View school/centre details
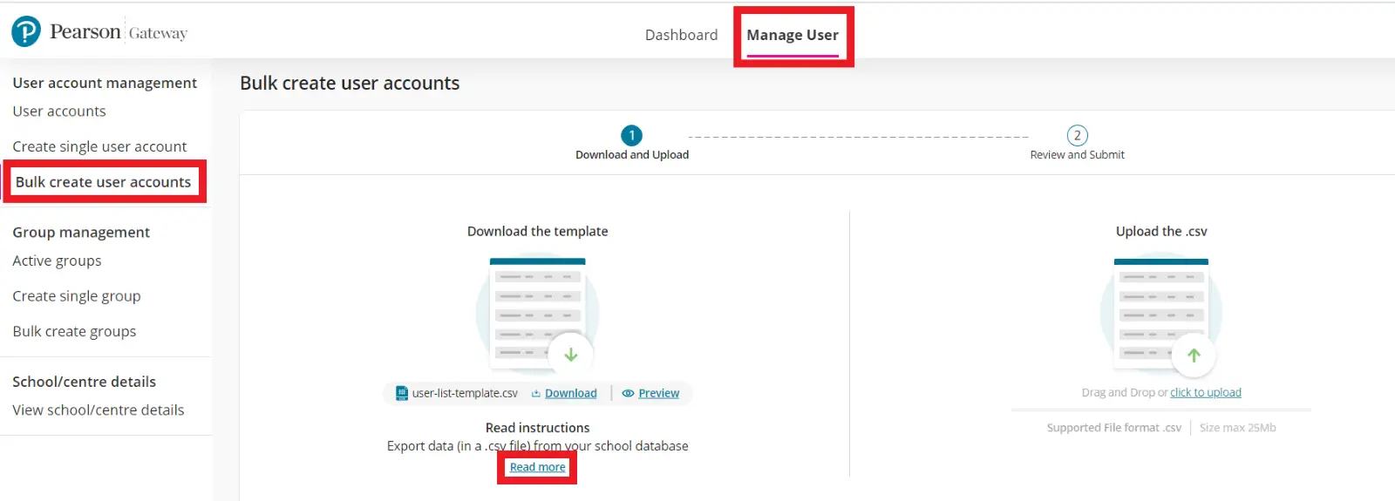 tap(99, 410)
